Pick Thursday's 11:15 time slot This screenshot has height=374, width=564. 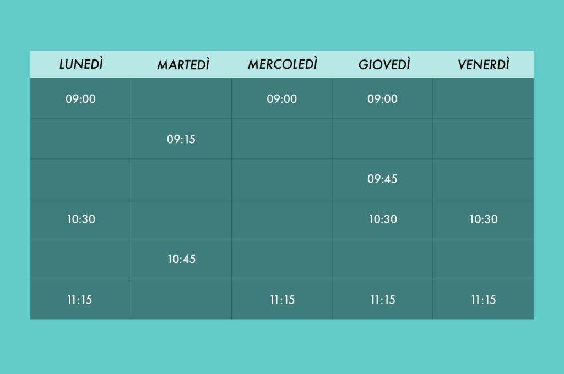(x=382, y=299)
